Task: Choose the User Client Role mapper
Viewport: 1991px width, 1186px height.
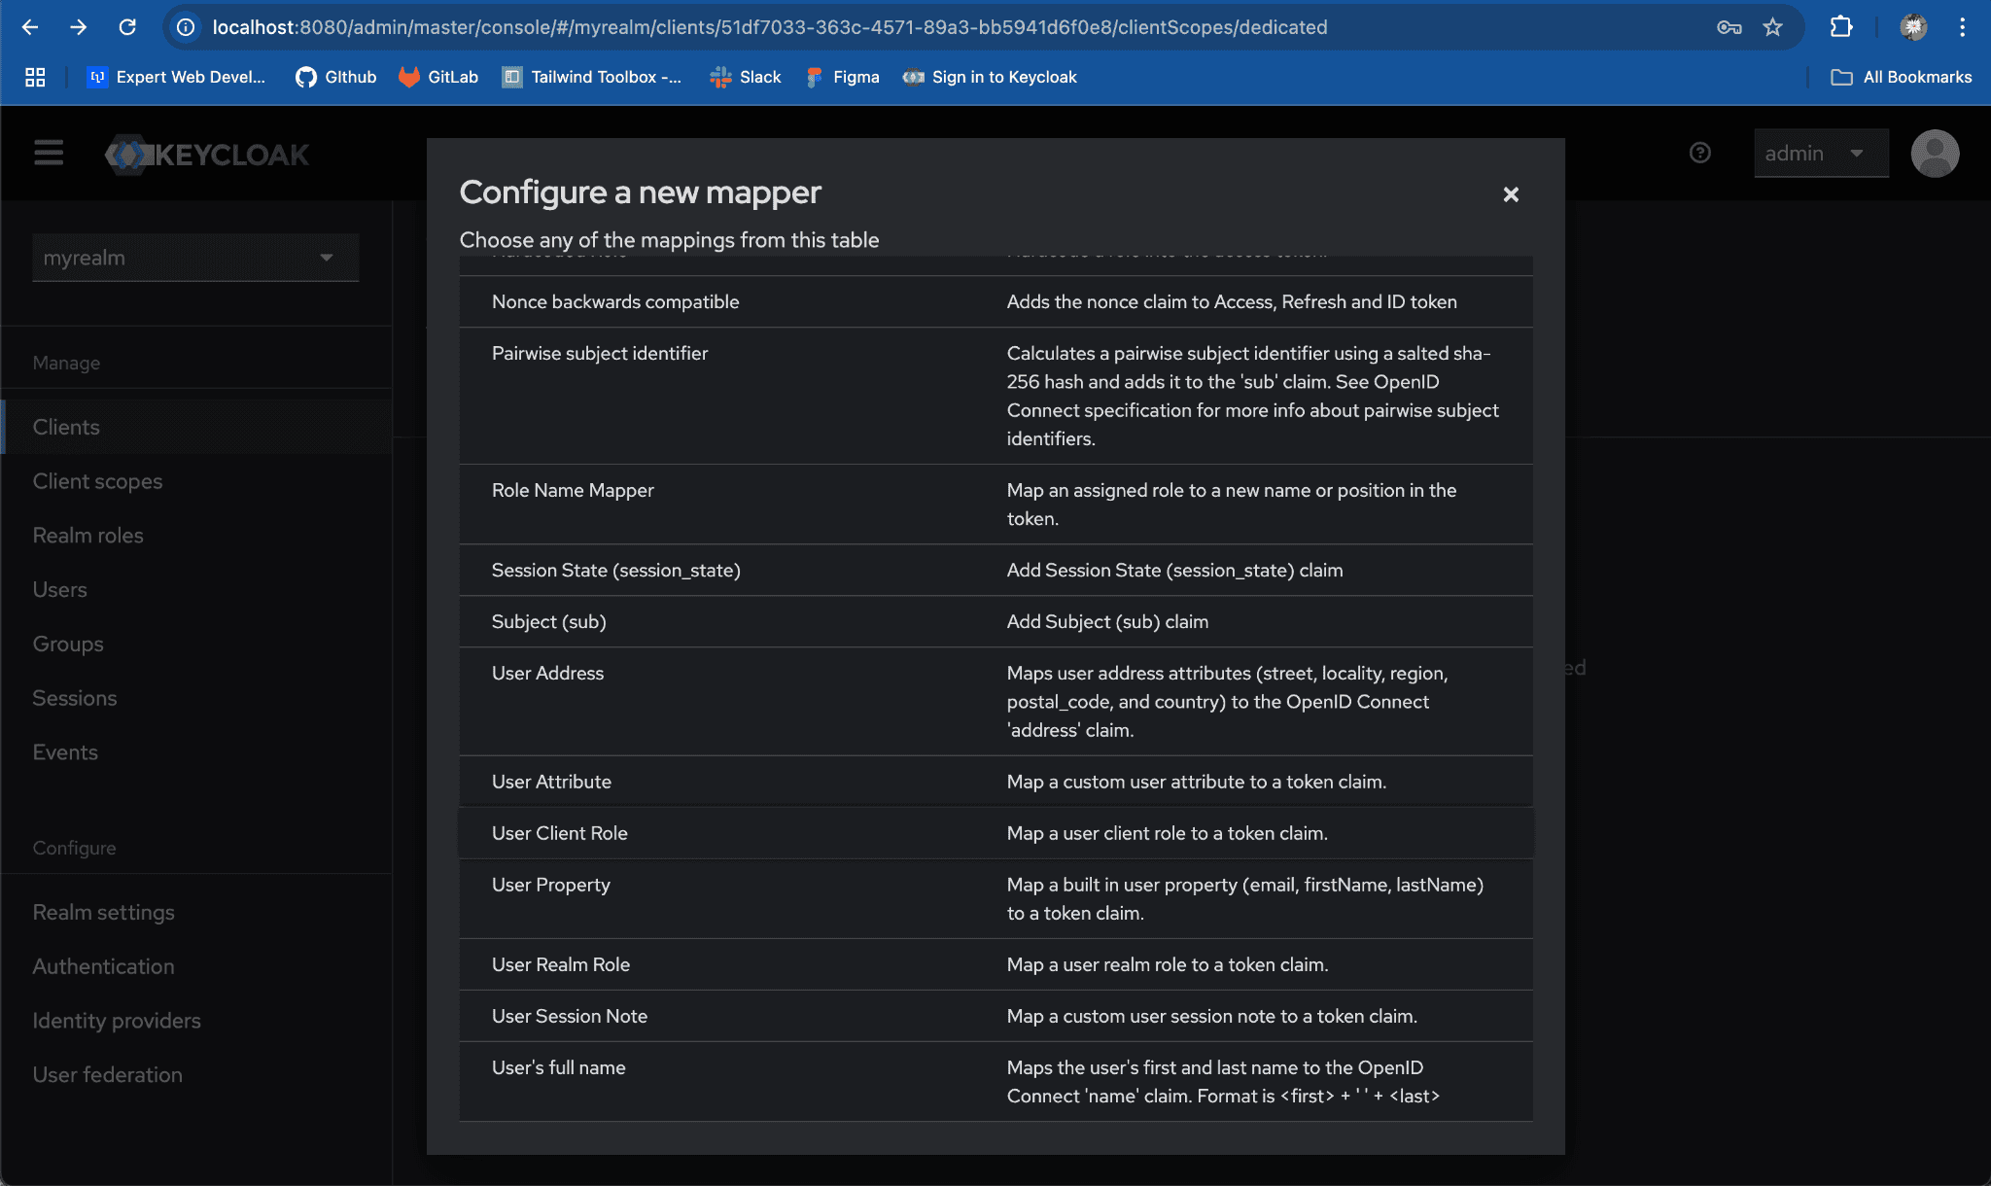Action: [559, 833]
